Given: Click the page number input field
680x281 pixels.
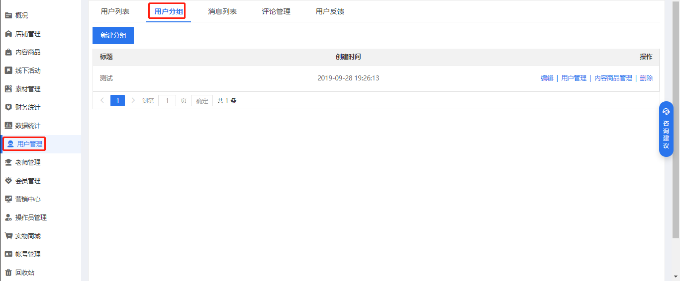Looking at the screenshot, I should tap(167, 100).
